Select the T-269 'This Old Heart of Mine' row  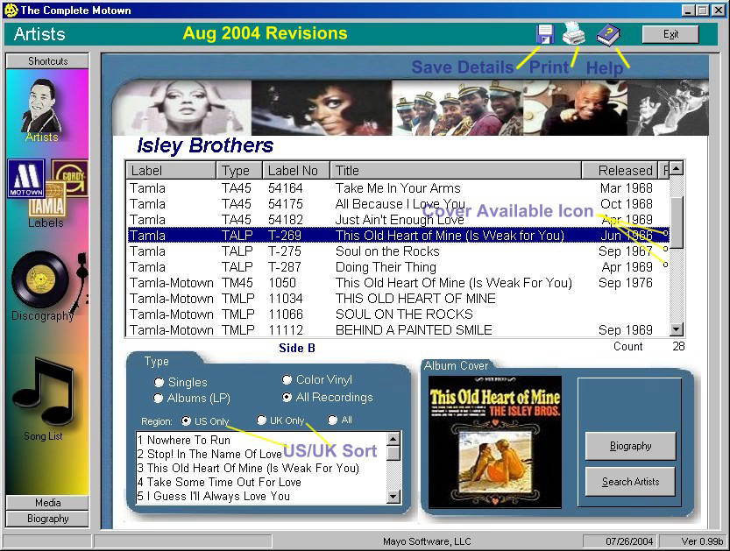coord(398,236)
